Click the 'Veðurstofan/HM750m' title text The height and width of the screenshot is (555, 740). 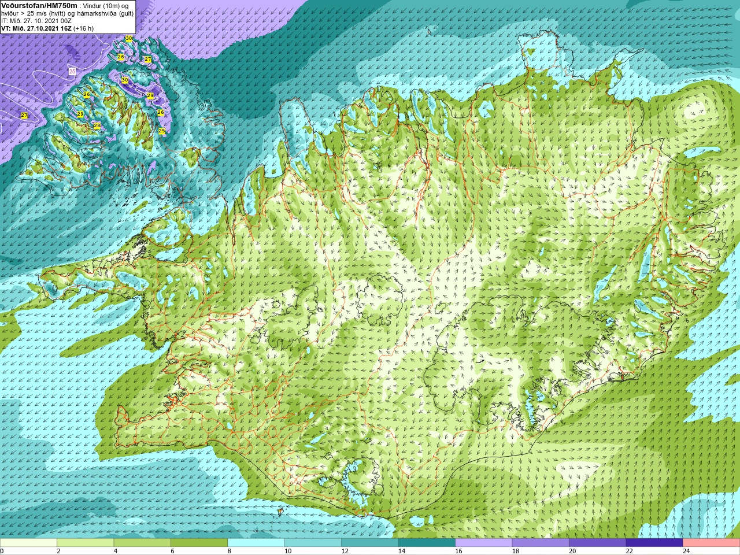coord(39,5)
